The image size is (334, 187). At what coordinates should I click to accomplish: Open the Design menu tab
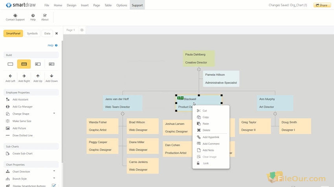[72, 5]
